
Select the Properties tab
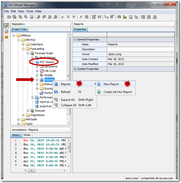coord(80,29)
